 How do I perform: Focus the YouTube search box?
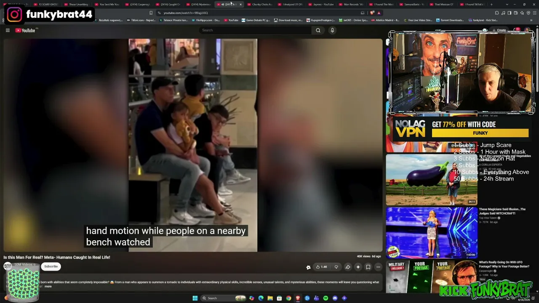pos(256,30)
